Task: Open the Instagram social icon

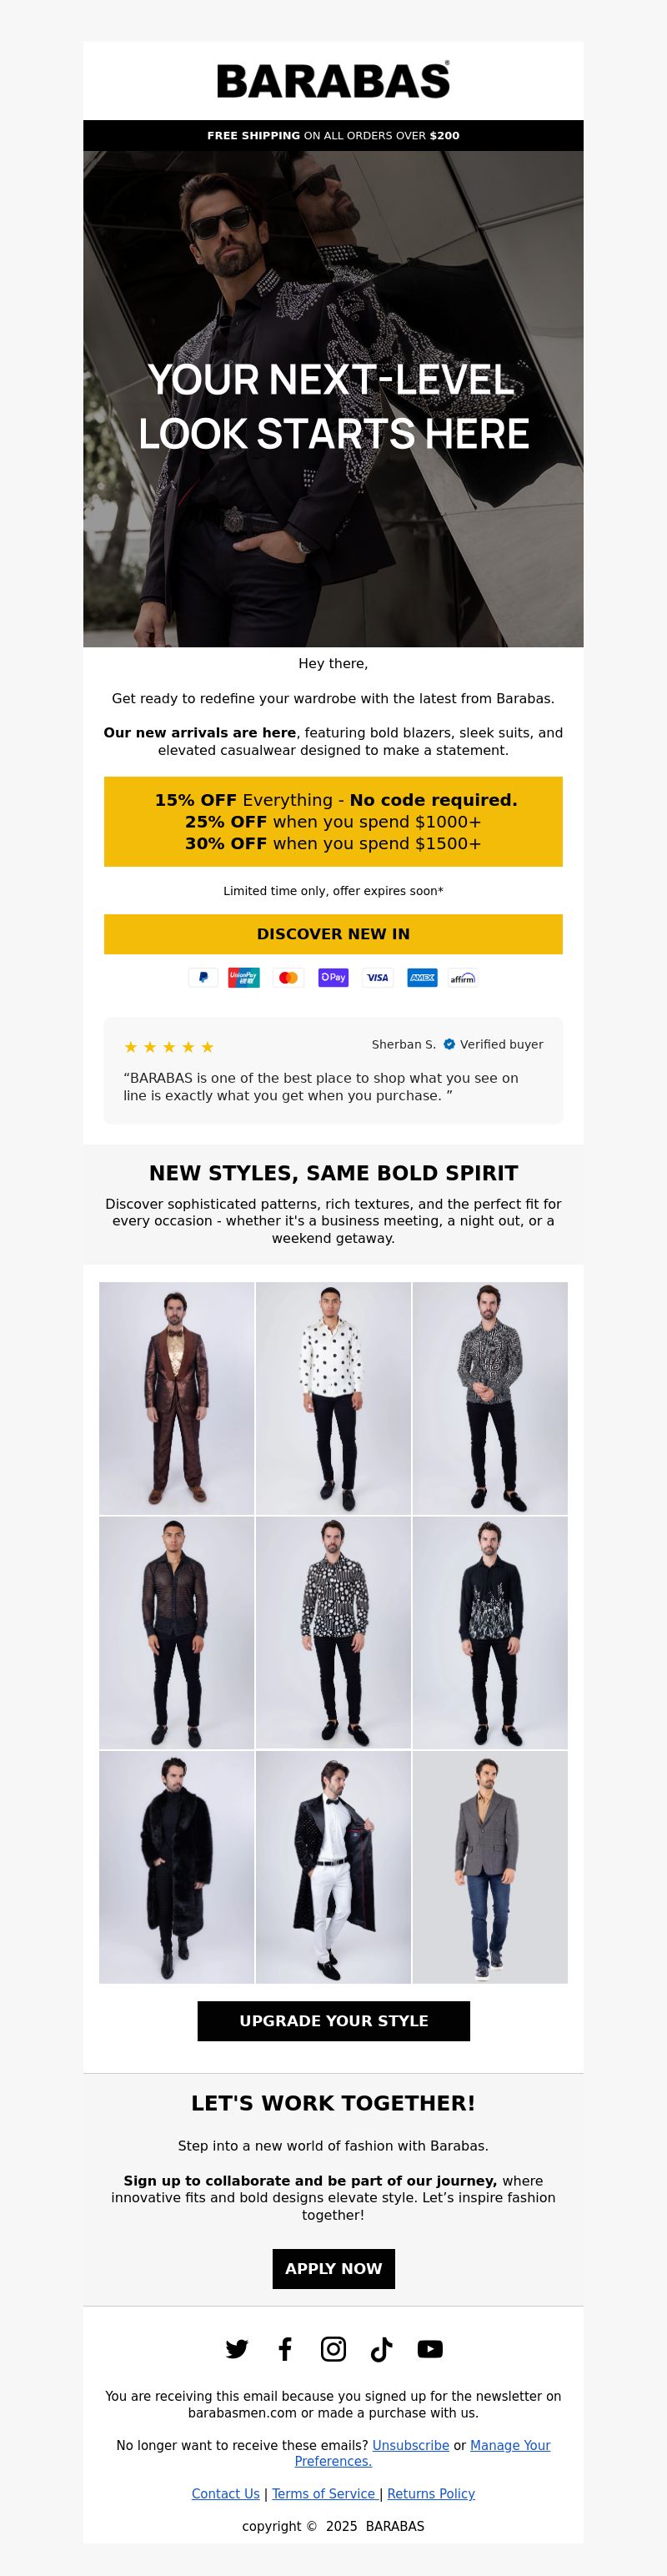Action: point(333,2349)
